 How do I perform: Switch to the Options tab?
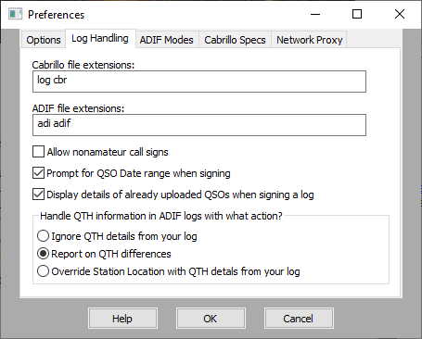tap(44, 40)
